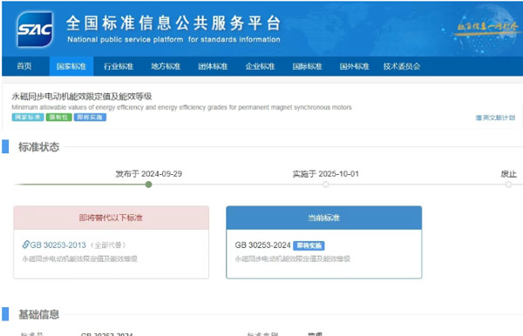Click the 实施于 2025-10-01 timeline dot

326,185
